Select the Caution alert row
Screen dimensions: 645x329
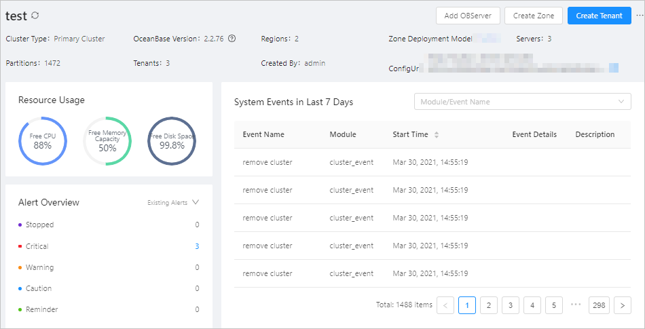tap(109, 288)
